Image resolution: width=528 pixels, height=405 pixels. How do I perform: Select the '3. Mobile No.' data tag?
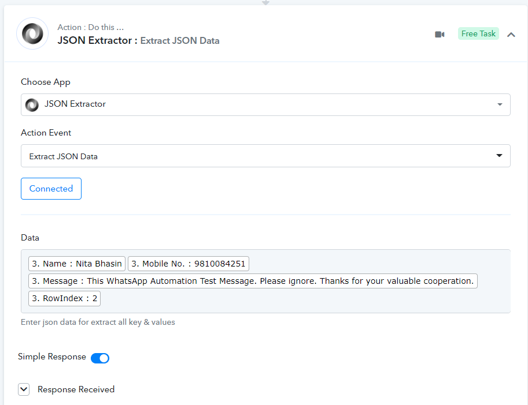(x=188, y=264)
